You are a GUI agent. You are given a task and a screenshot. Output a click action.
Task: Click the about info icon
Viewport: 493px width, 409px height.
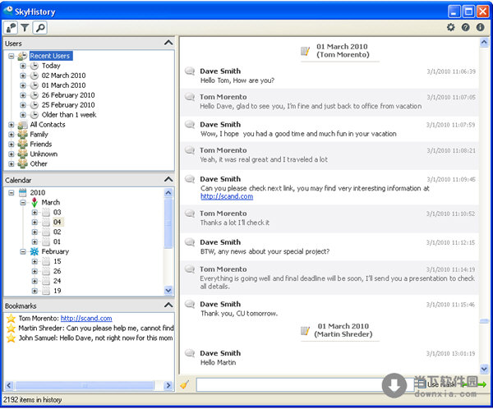tap(480, 27)
